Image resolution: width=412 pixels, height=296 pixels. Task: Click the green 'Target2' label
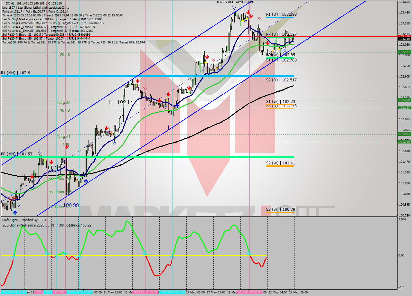pyautogui.click(x=64, y=103)
